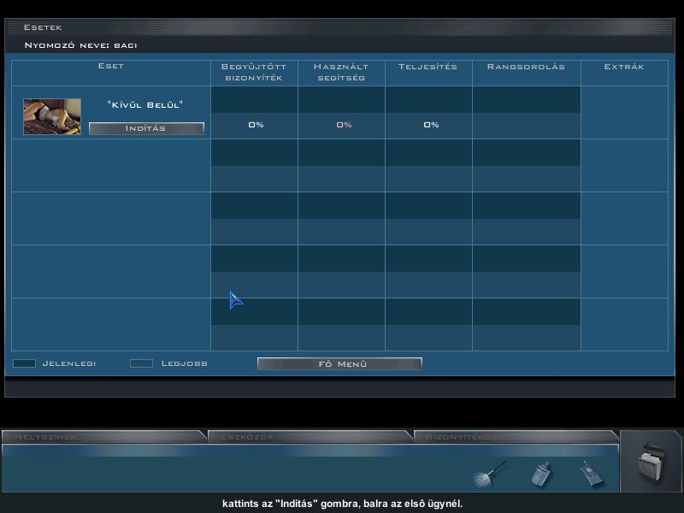Click the Legjobb legend color swatch
The height and width of the screenshot is (513, 684).
coord(141,363)
